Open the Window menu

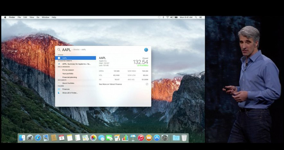click(x=46, y=17)
